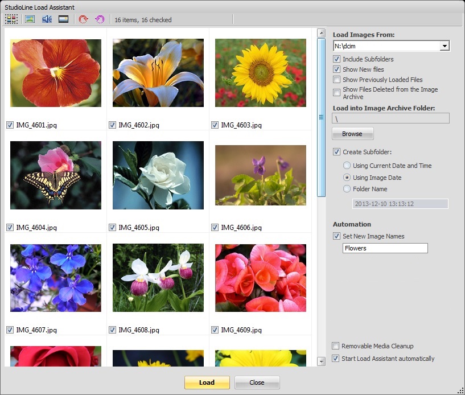Viewport: 465px width, 395px height.
Task: Select the white rose thumbnail IMG_4605
Action: tap(158, 175)
